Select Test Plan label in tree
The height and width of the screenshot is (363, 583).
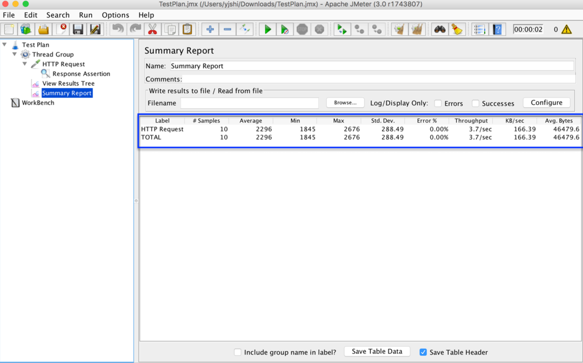[x=35, y=45]
